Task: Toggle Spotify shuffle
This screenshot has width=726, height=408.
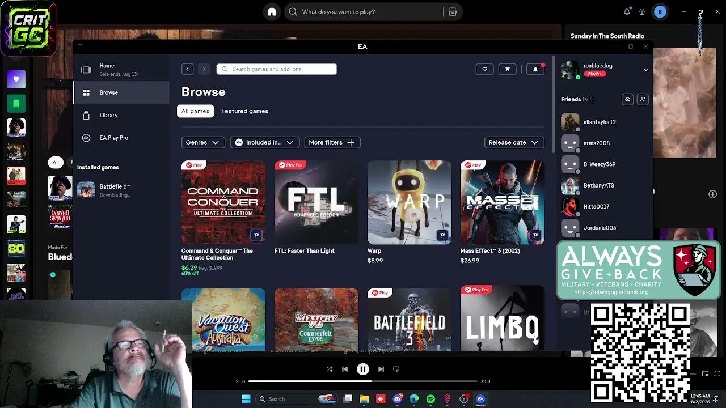Action: (330, 369)
